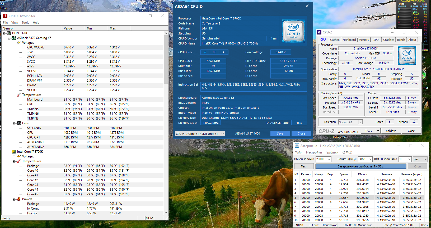The height and width of the screenshot is (228, 431).
Task: Click the Voltages icon under Intel Core i7
Action: tap(19, 156)
